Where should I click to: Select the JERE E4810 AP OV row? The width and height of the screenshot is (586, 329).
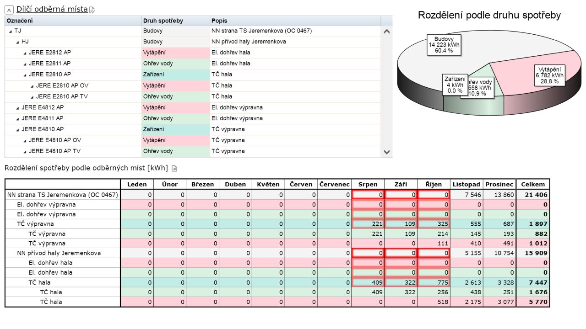(193, 140)
